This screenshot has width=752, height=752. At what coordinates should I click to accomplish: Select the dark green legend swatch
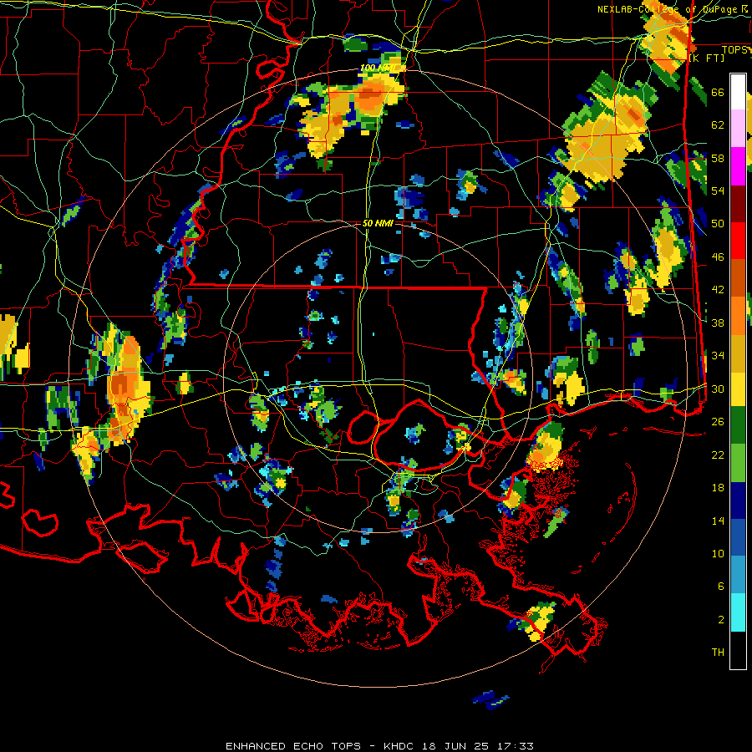tap(738, 425)
